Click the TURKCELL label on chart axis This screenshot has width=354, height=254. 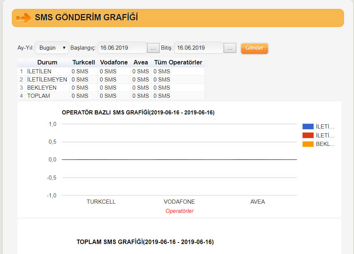point(101,202)
